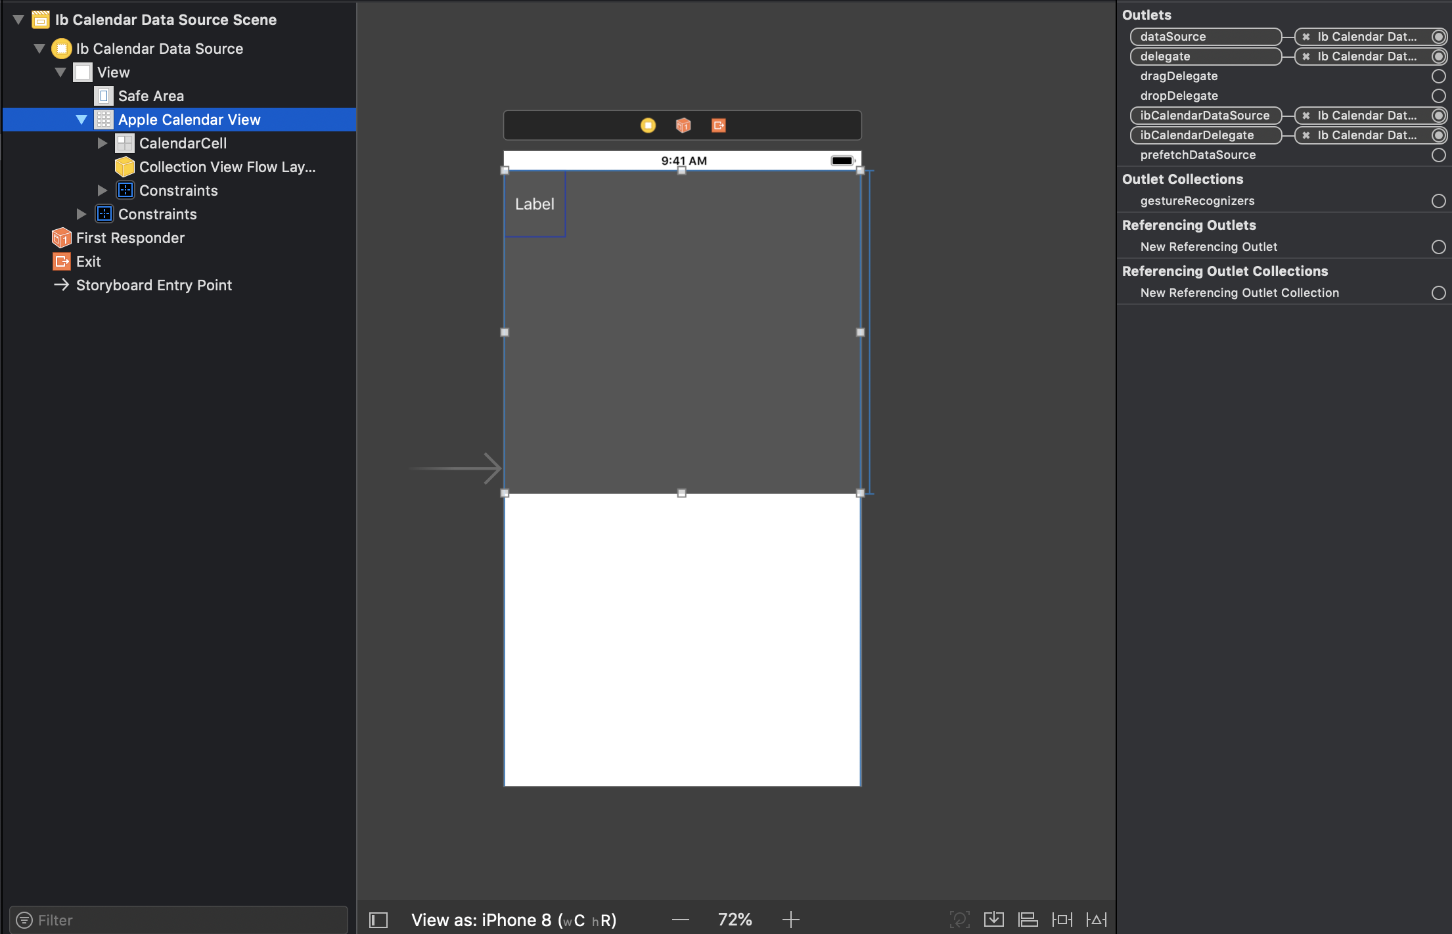Viewport: 1452px width, 934px height.
Task: Click the scene folder icon
Action: (41, 20)
